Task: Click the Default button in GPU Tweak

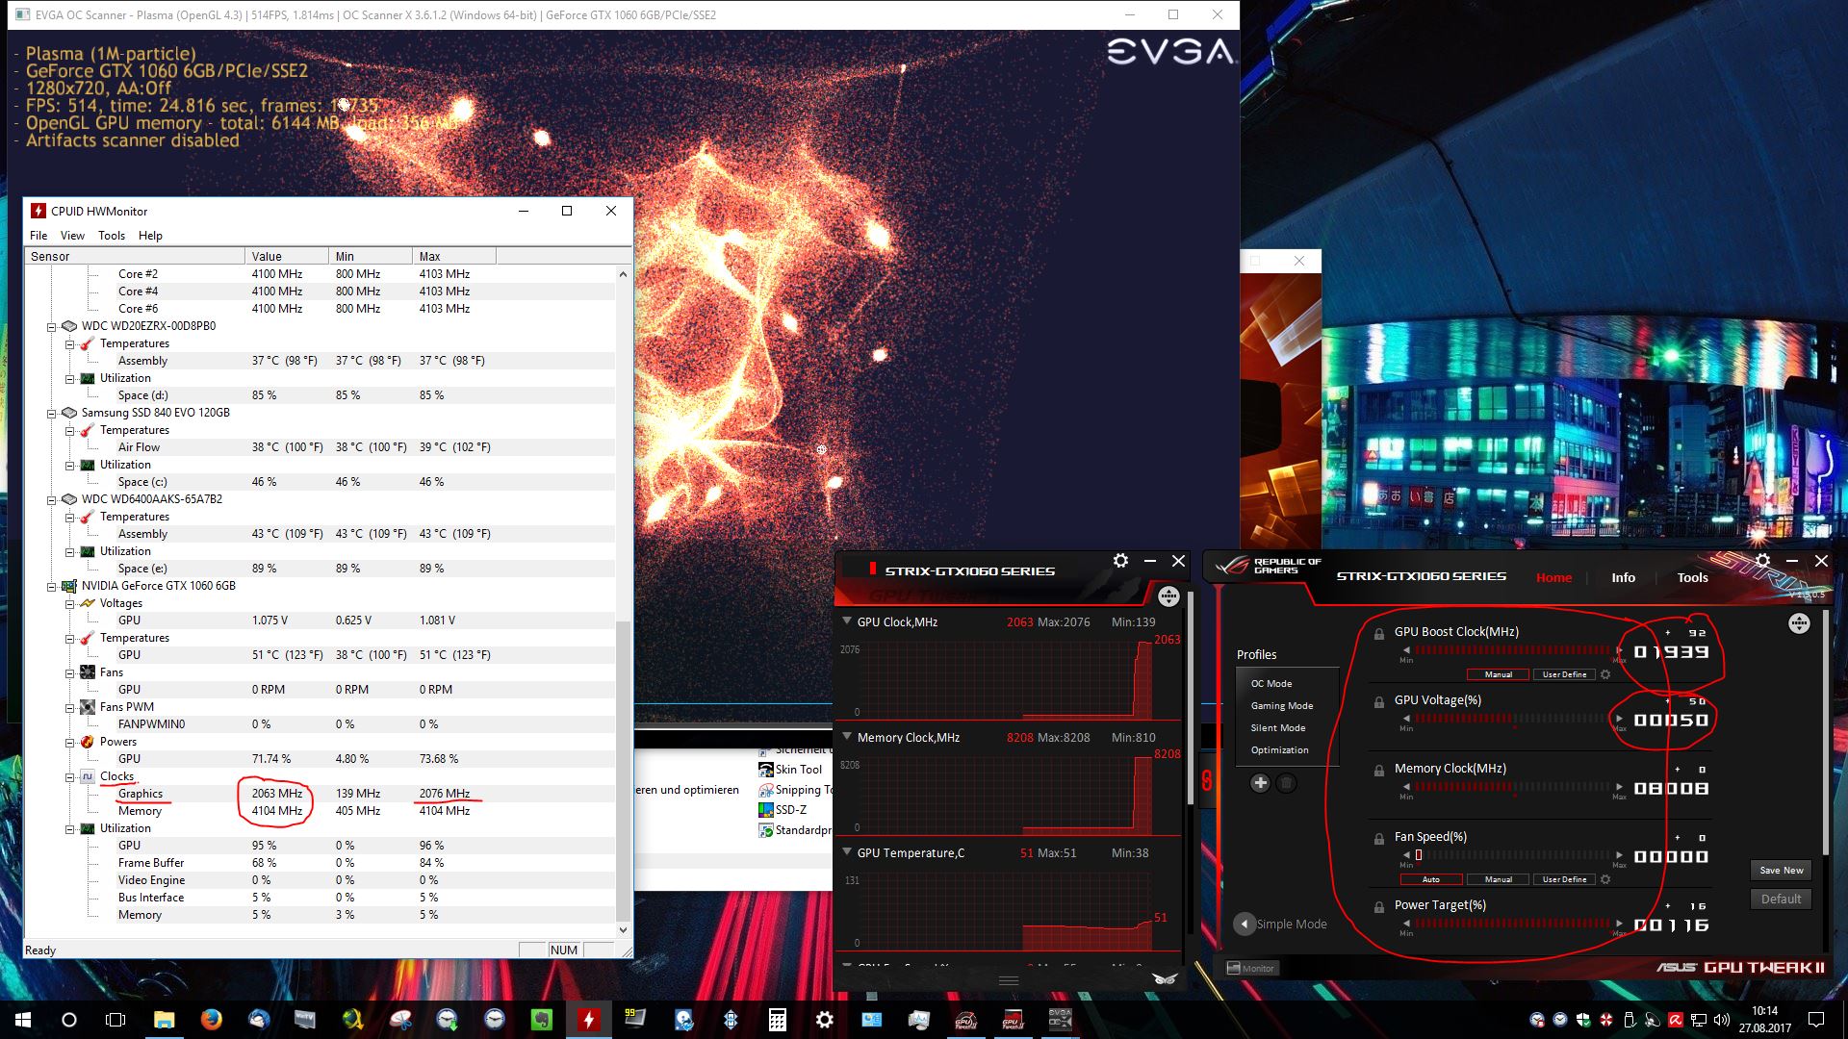Action: [1782, 899]
